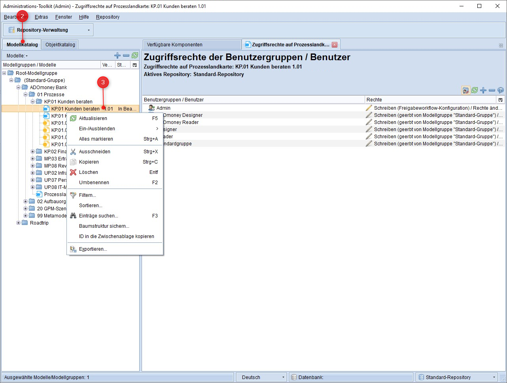The width and height of the screenshot is (507, 383).
Task: Open the Deutsch language dropdown
Action: click(x=261, y=377)
